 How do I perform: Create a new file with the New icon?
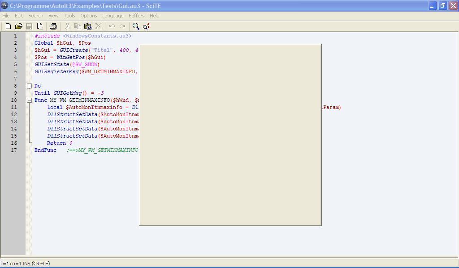point(8,26)
